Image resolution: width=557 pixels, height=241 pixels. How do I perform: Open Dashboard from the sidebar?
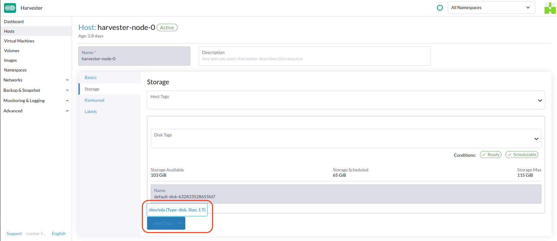pyautogui.click(x=14, y=22)
